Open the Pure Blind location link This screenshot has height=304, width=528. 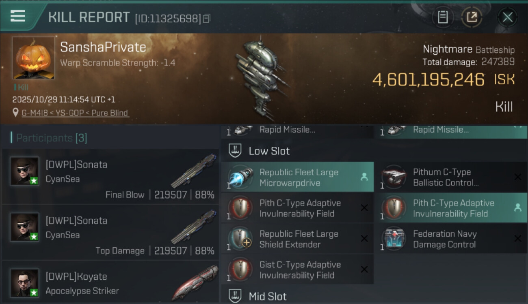click(76, 113)
